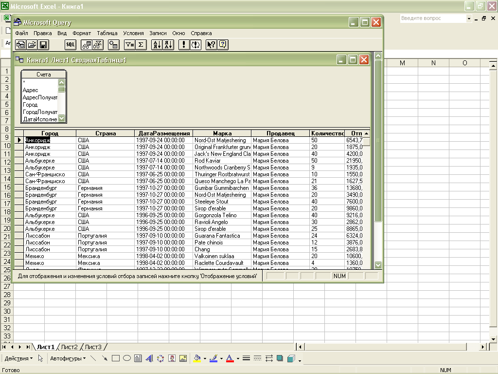Select the Oval drawing tool

click(x=127, y=359)
